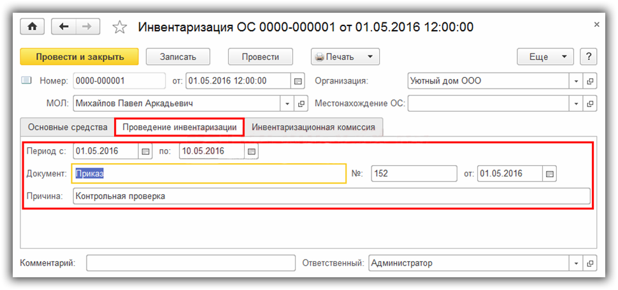This screenshot has height=290, width=618.
Task: Edit the order date 01.05.2016 after №
Action: [510, 173]
